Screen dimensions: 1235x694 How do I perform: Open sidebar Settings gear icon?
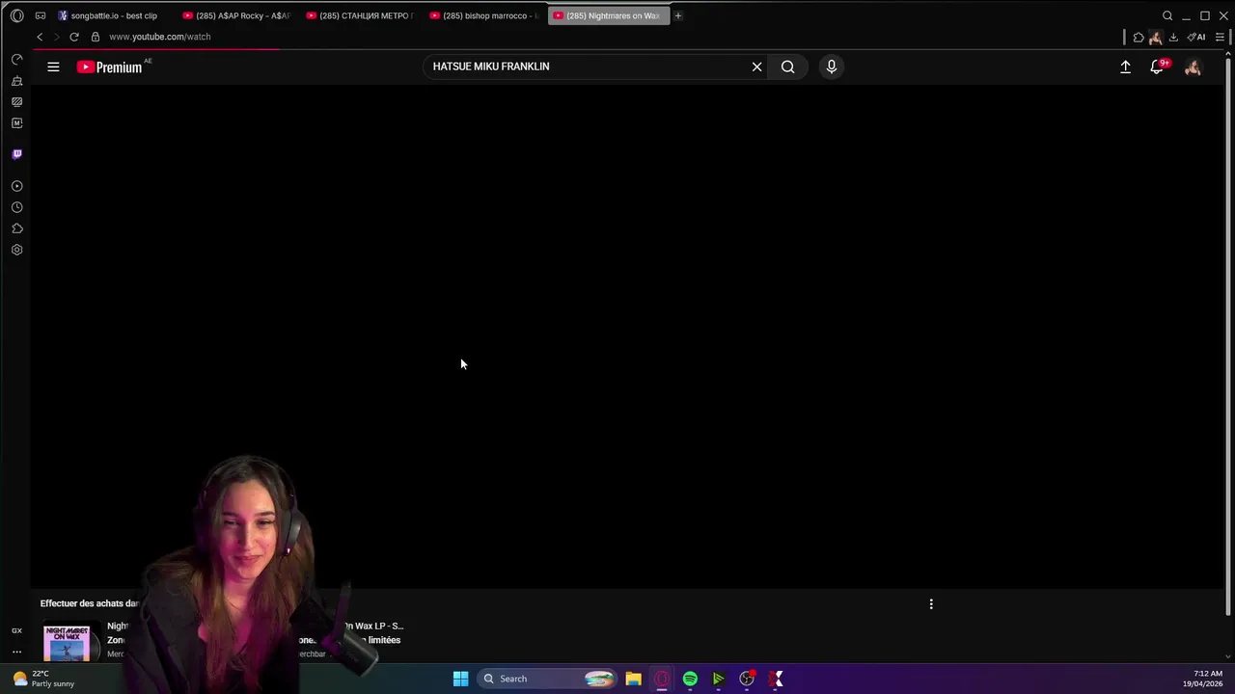point(16,250)
